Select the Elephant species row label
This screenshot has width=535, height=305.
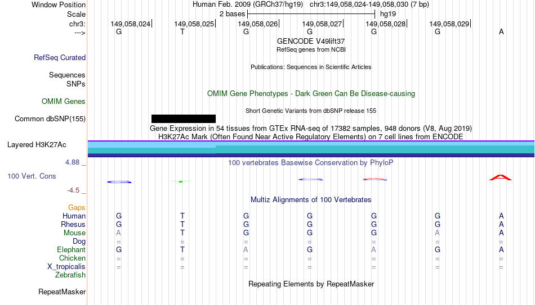point(71,249)
